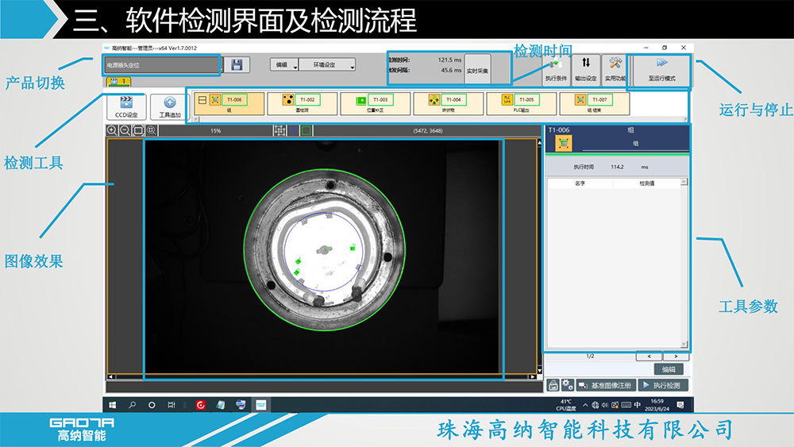Go to previous page with < button
The width and height of the screenshot is (794, 447).
click(x=649, y=356)
